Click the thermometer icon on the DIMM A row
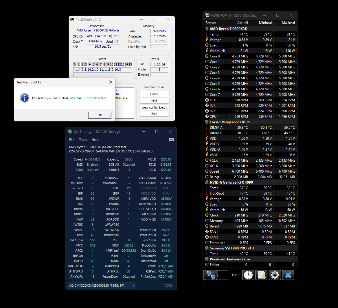The height and width of the screenshot is (308, 338). 207,127
